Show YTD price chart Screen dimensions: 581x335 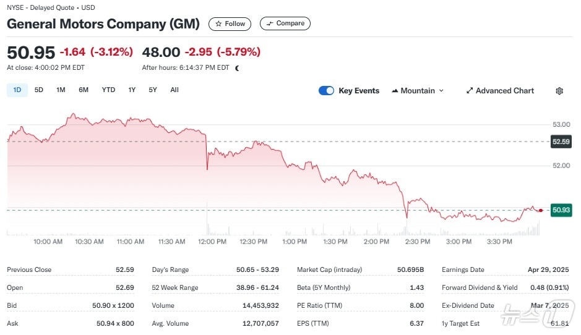point(108,90)
